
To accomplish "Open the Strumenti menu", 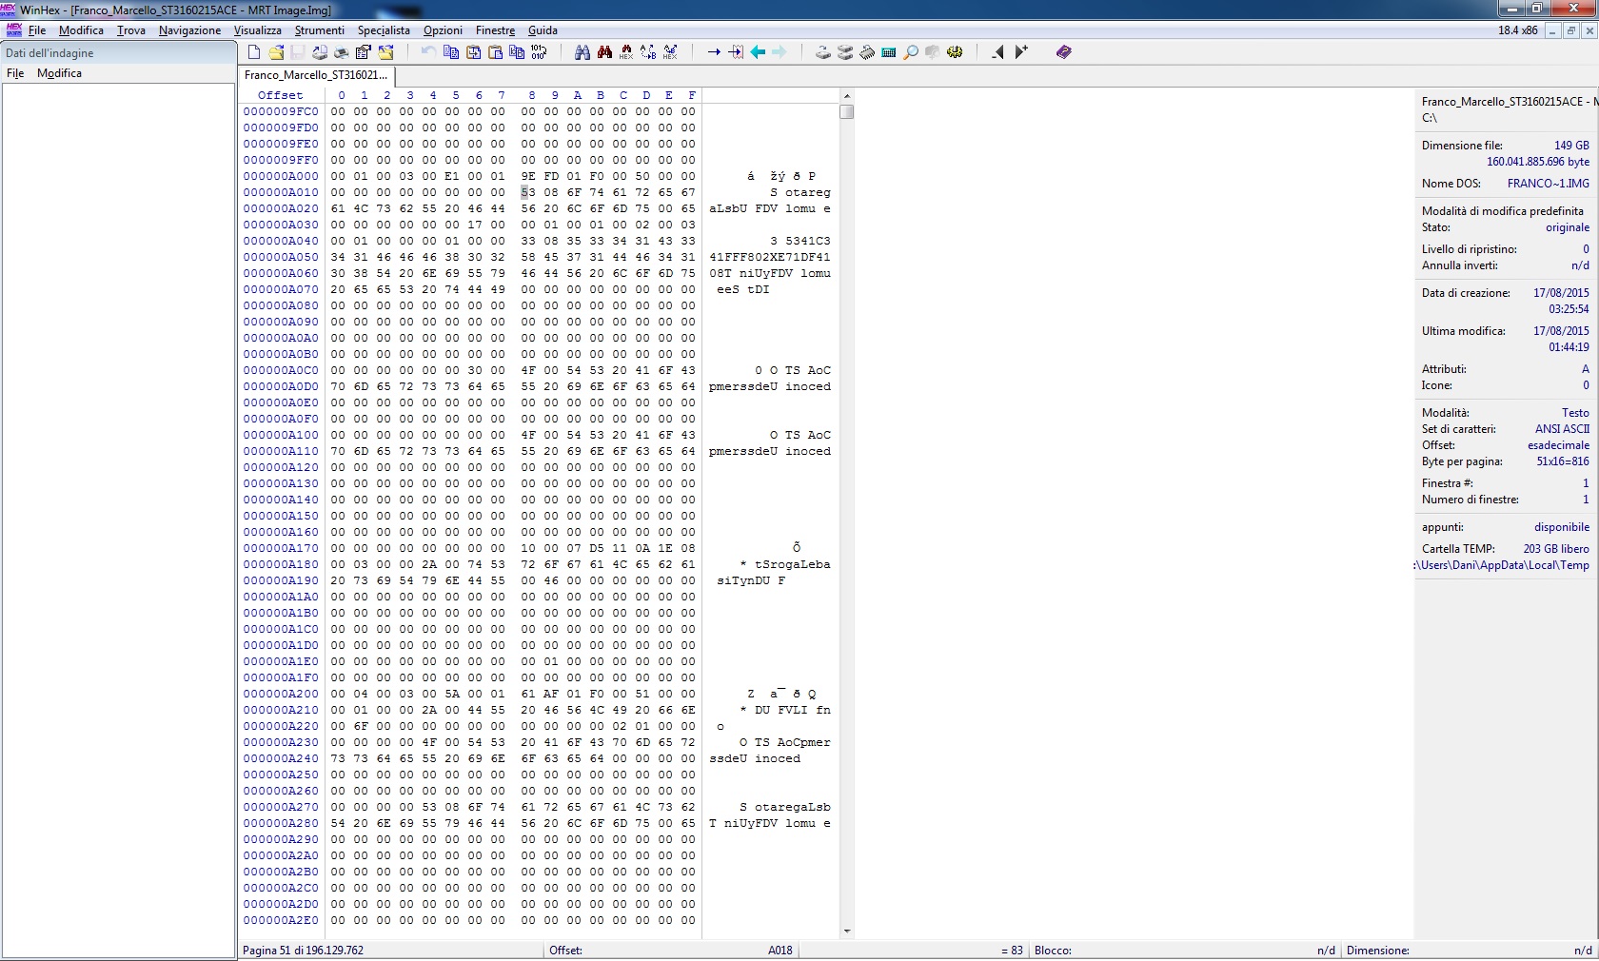I will coord(320,30).
